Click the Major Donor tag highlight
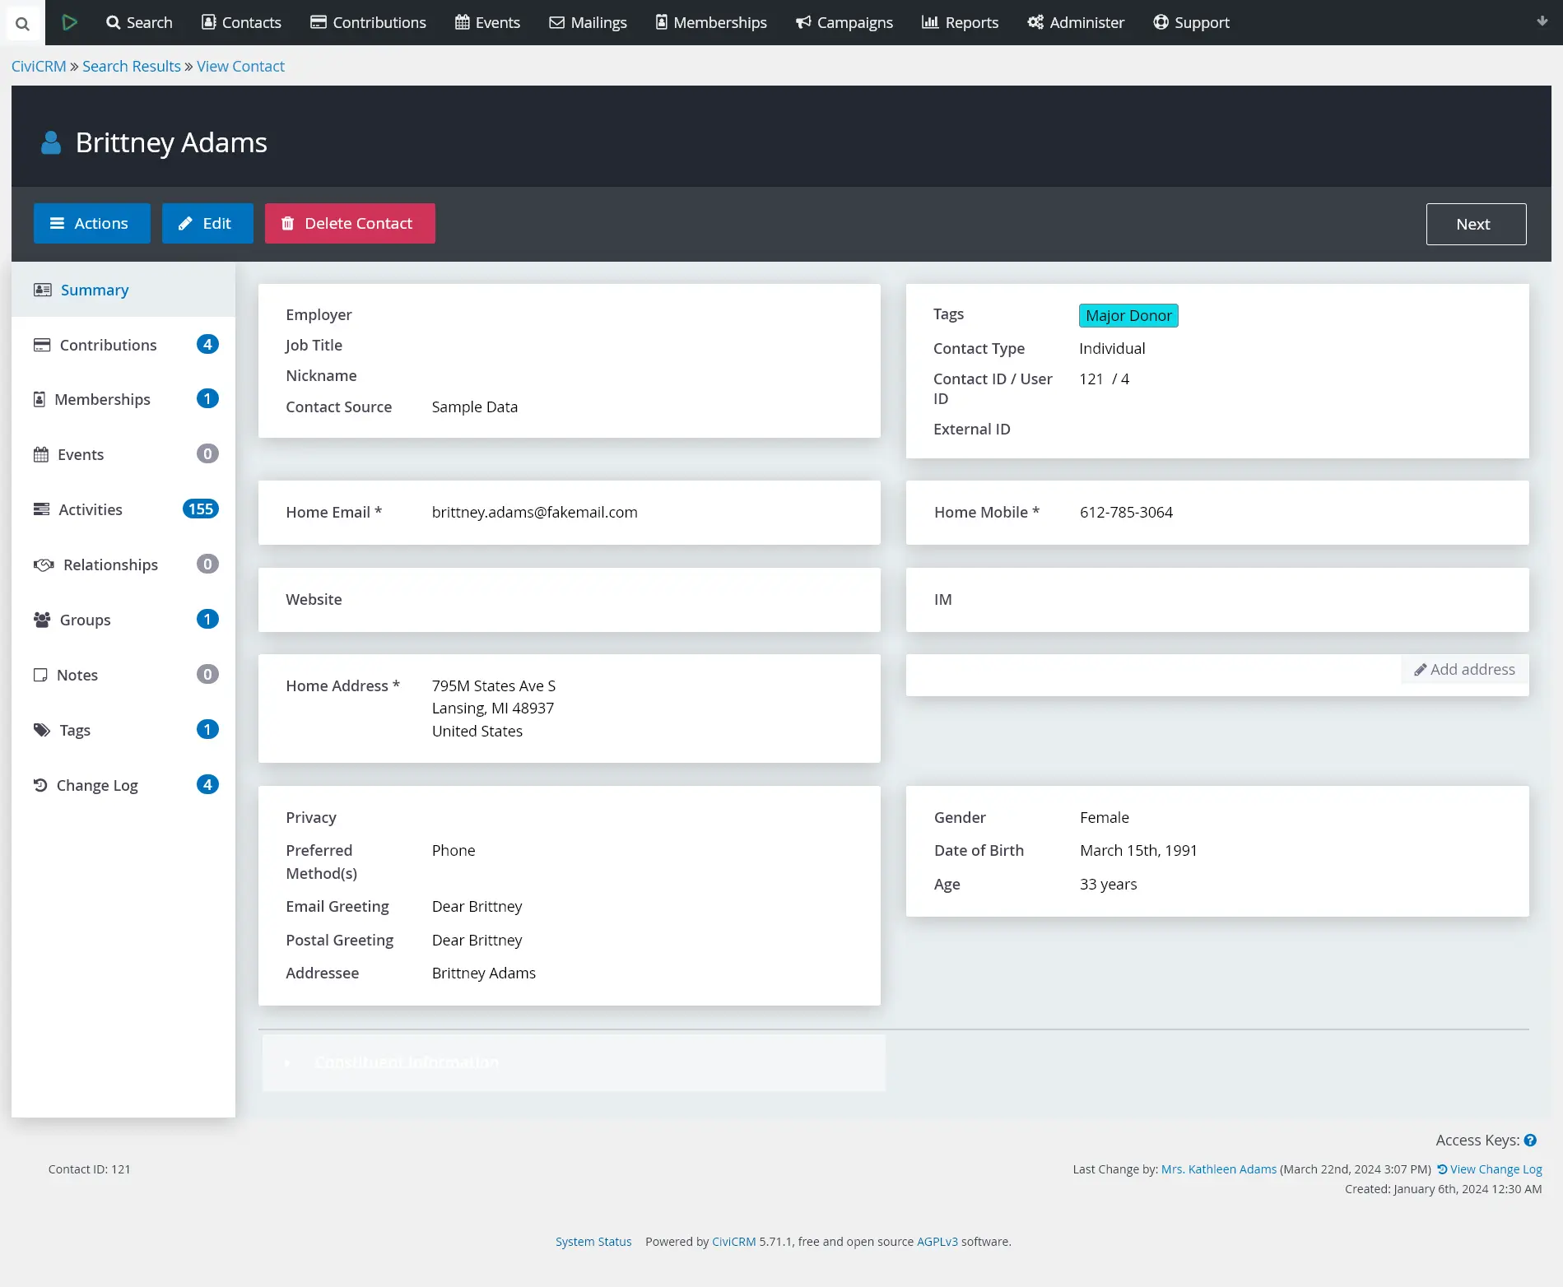1563x1287 pixels. pyautogui.click(x=1128, y=315)
